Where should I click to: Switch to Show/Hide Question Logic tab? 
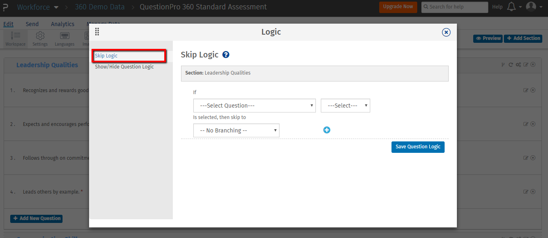124,66
